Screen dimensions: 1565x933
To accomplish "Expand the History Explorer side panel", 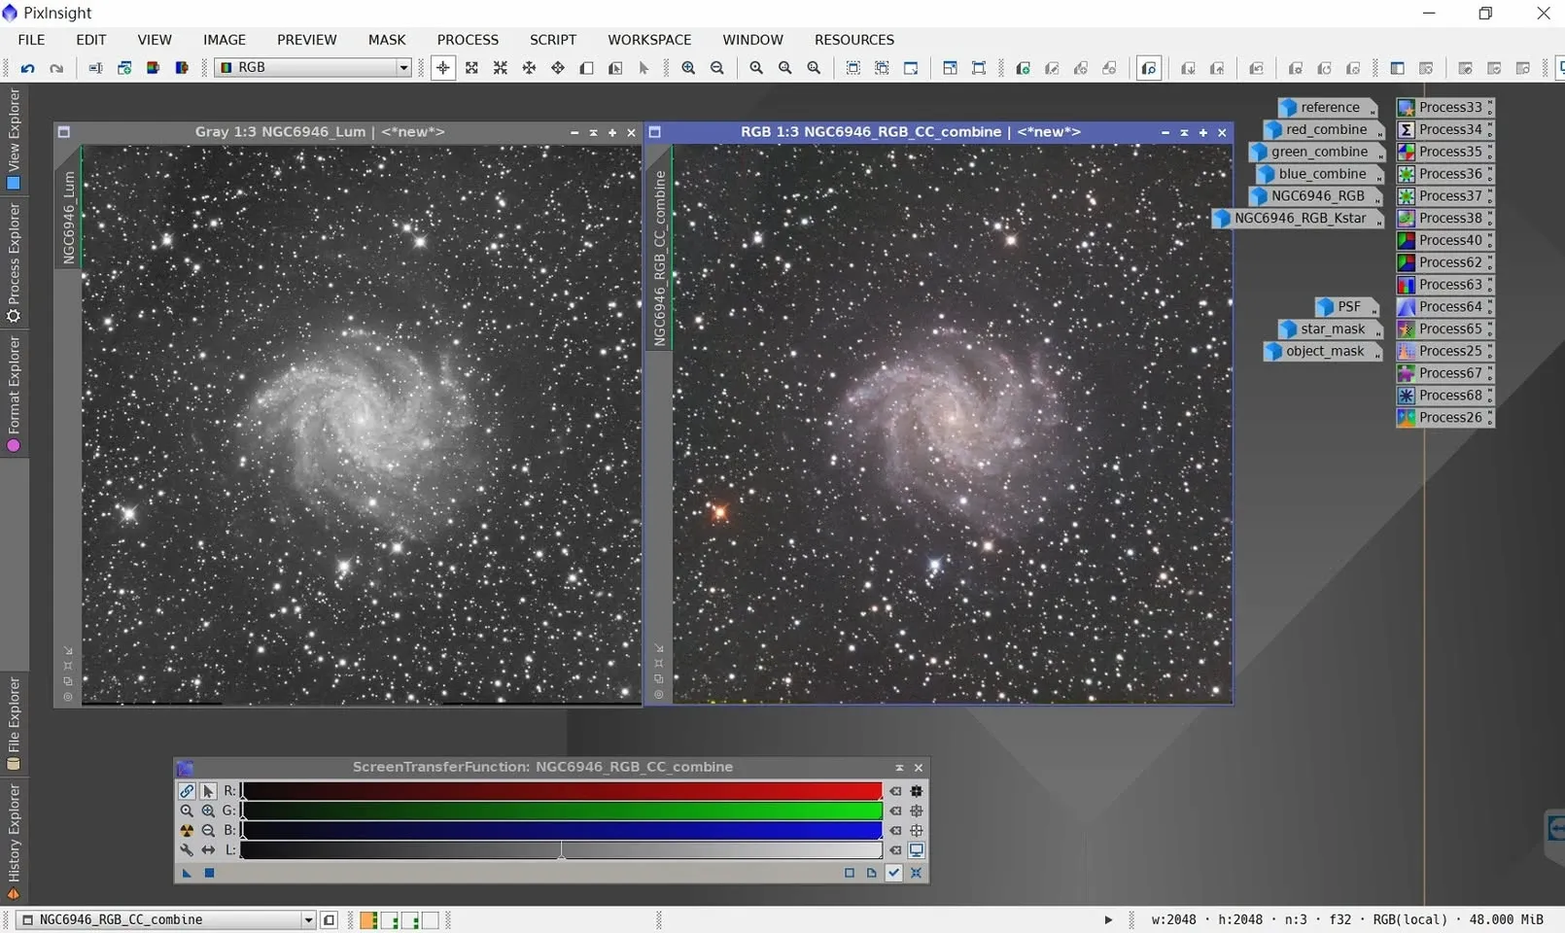I will (14, 842).
